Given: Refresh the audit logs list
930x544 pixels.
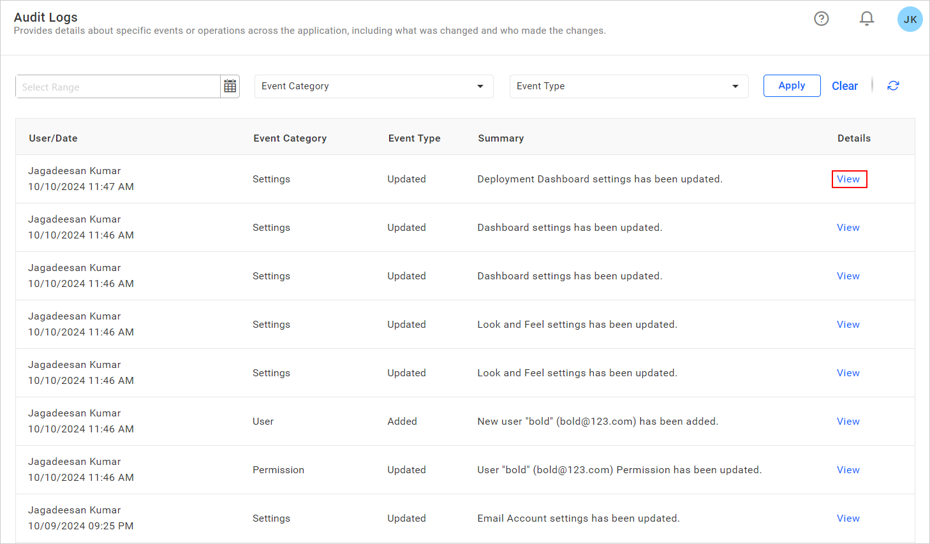Looking at the screenshot, I should click(893, 85).
